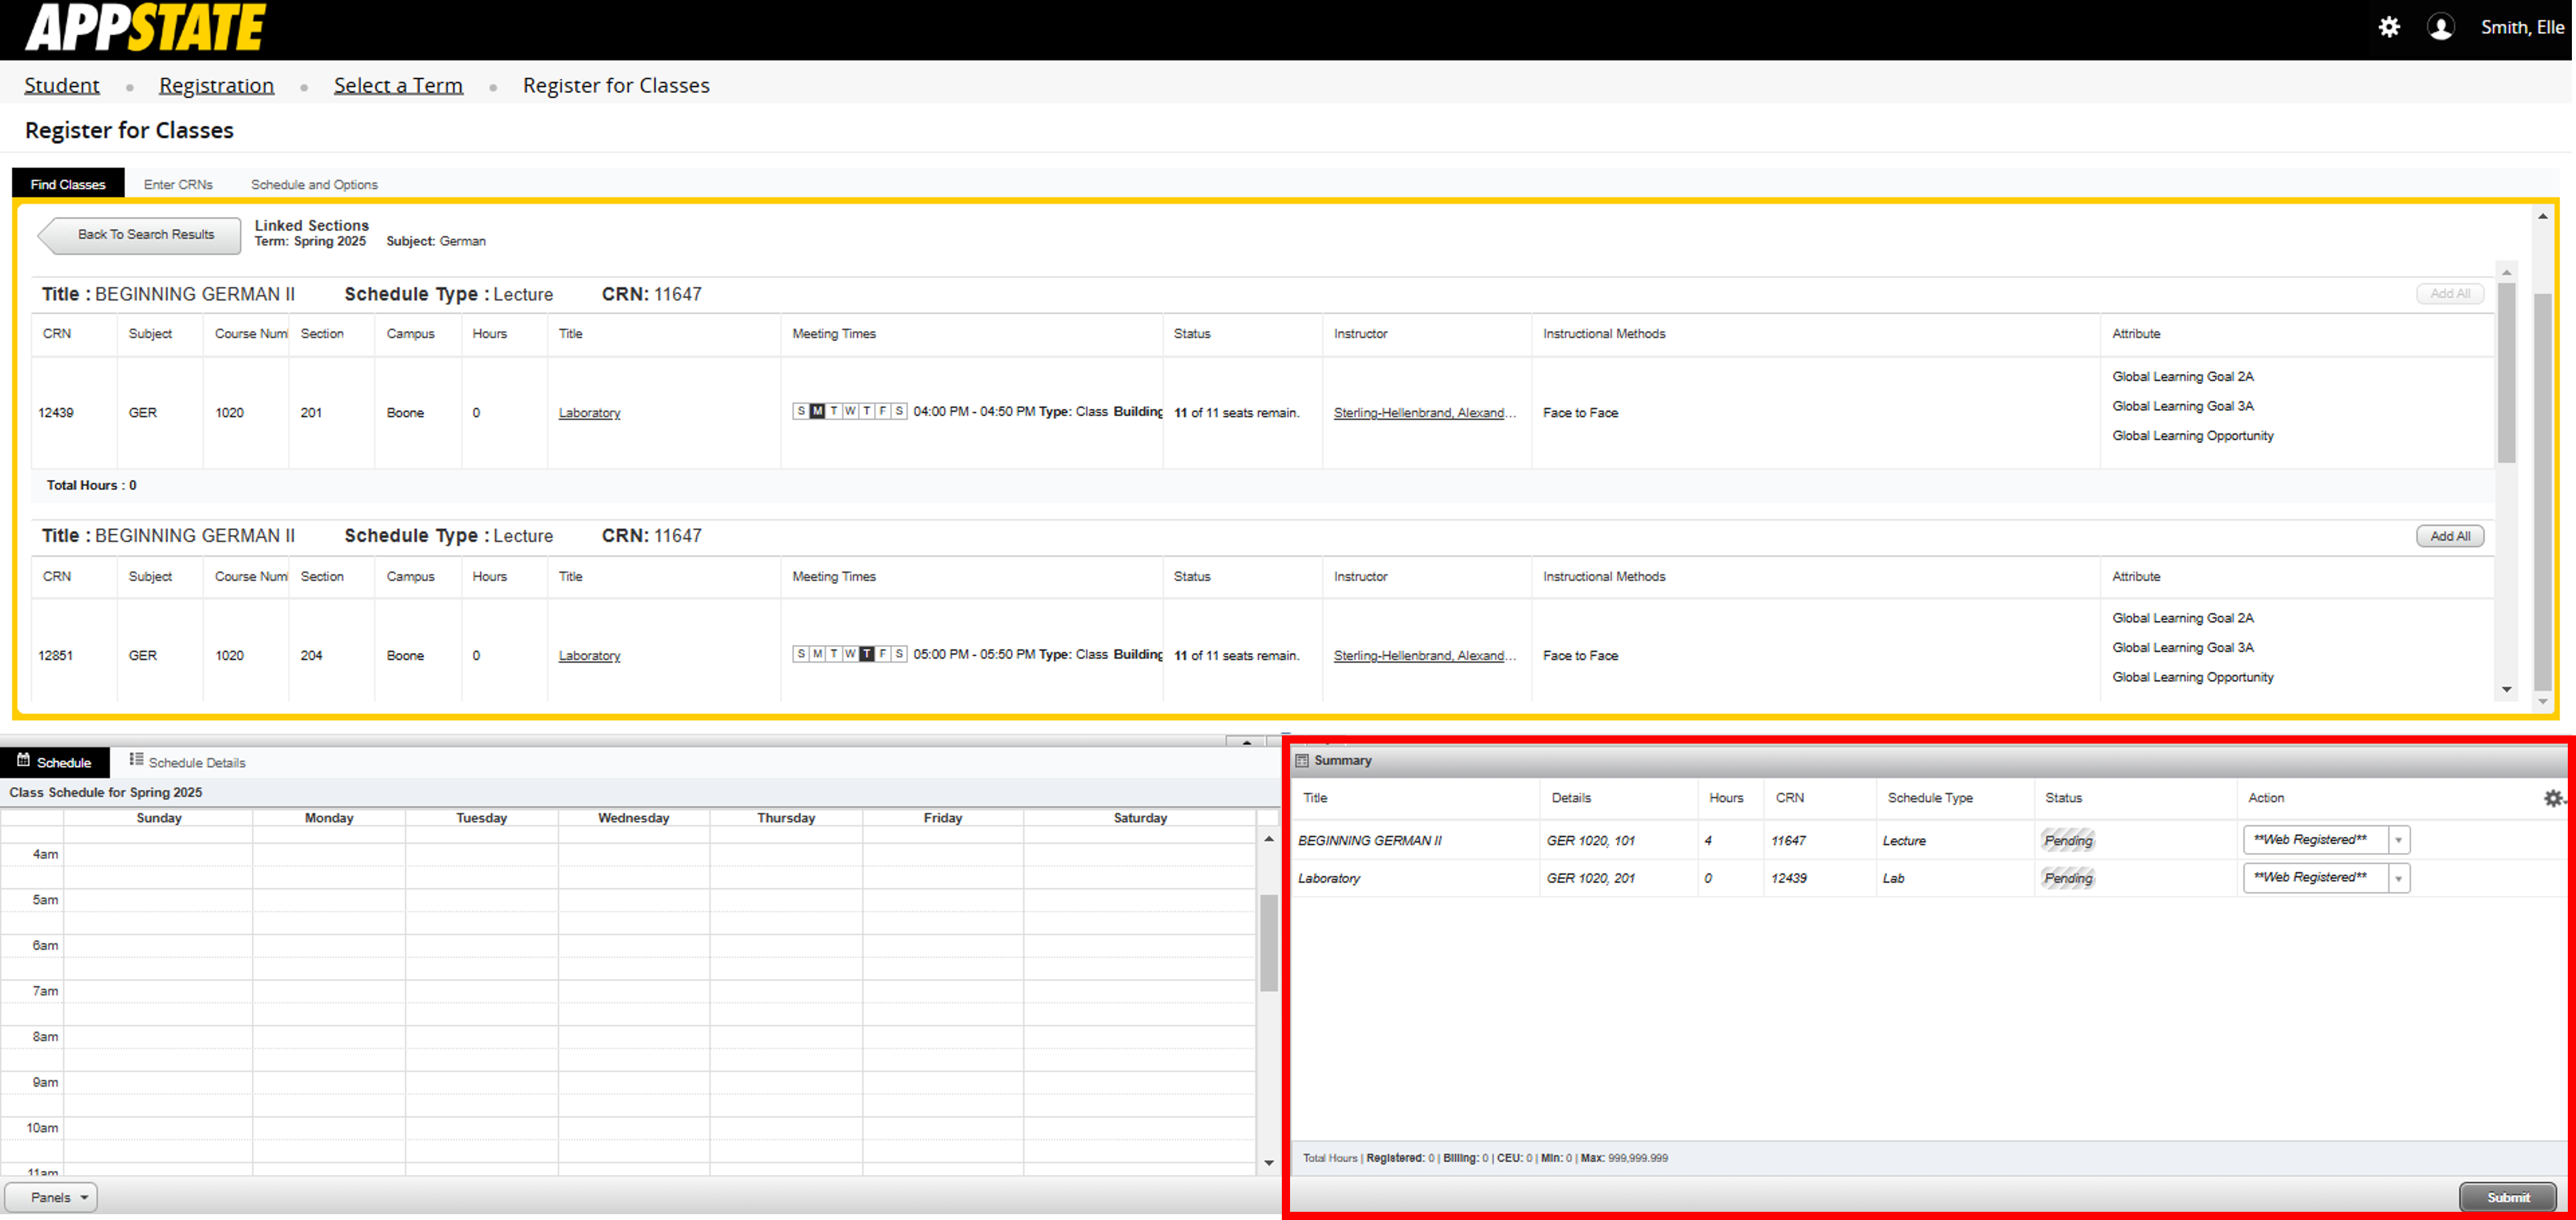The height and width of the screenshot is (1220, 2576).
Task: Open the Panels dropdown
Action: [x=51, y=1197]
